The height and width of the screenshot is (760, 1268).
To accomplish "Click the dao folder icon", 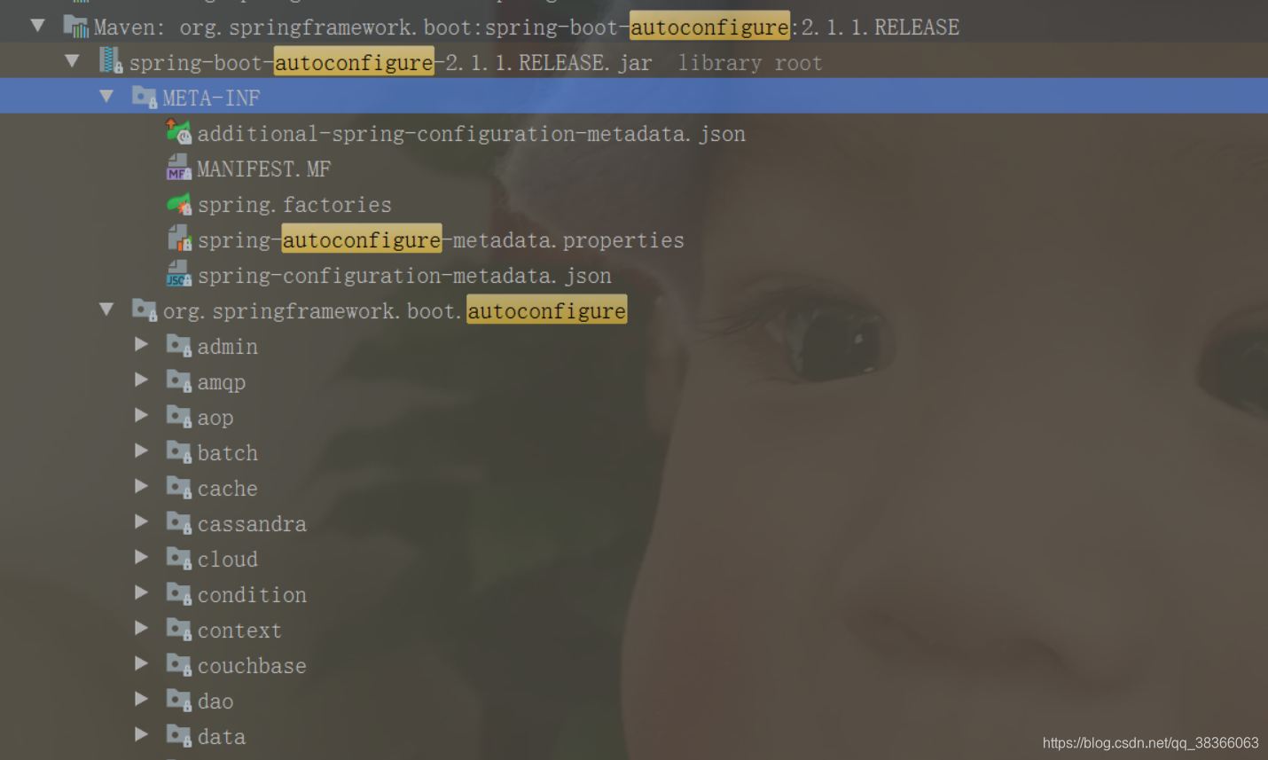I will coord(179,700).
